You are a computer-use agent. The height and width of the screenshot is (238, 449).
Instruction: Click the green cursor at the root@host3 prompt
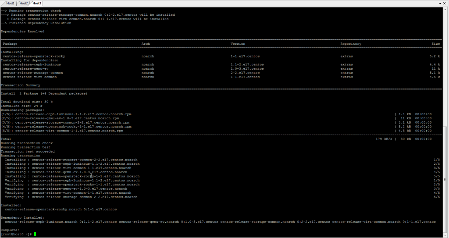[x=35, y=234]
